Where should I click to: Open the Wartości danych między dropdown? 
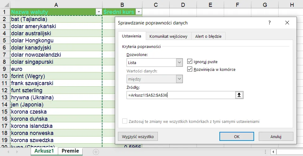click(179, 79)
